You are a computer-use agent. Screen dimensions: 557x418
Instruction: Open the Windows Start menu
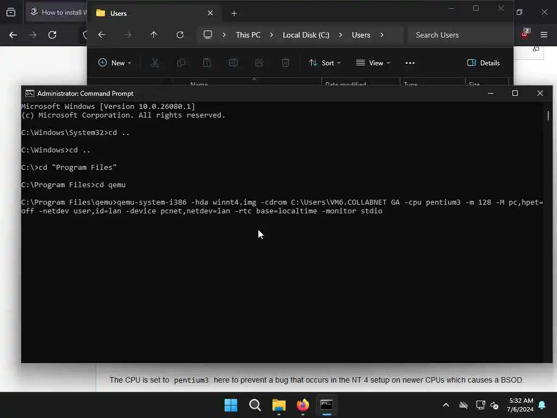pos(231,405)
